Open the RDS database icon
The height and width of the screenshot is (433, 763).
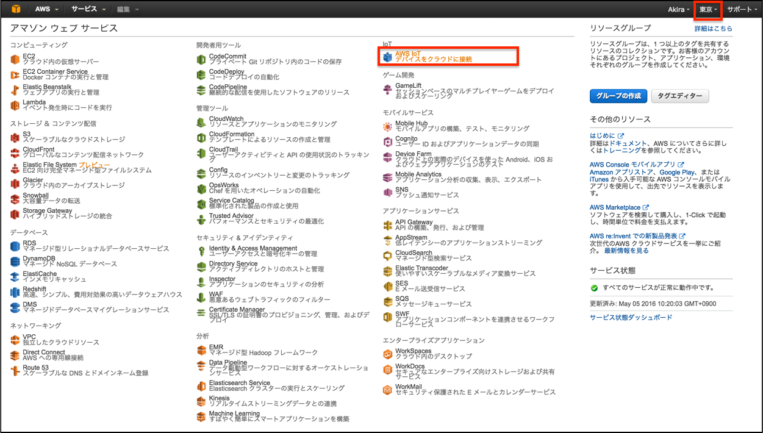pos(15,246)
